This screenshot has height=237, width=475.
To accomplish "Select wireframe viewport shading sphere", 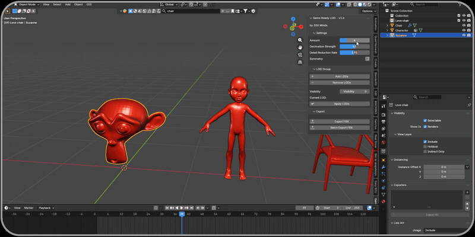I will pyautogui.click(x=356, y=5).
